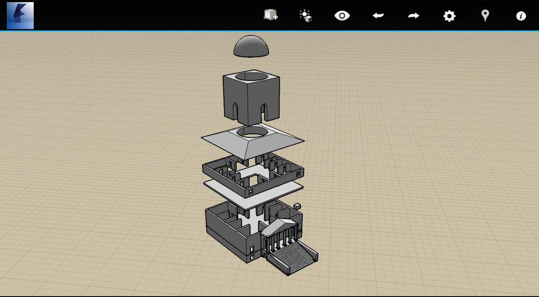Open the Settings gear
Viewport: 539px width, 297px height.
(449, 15)
